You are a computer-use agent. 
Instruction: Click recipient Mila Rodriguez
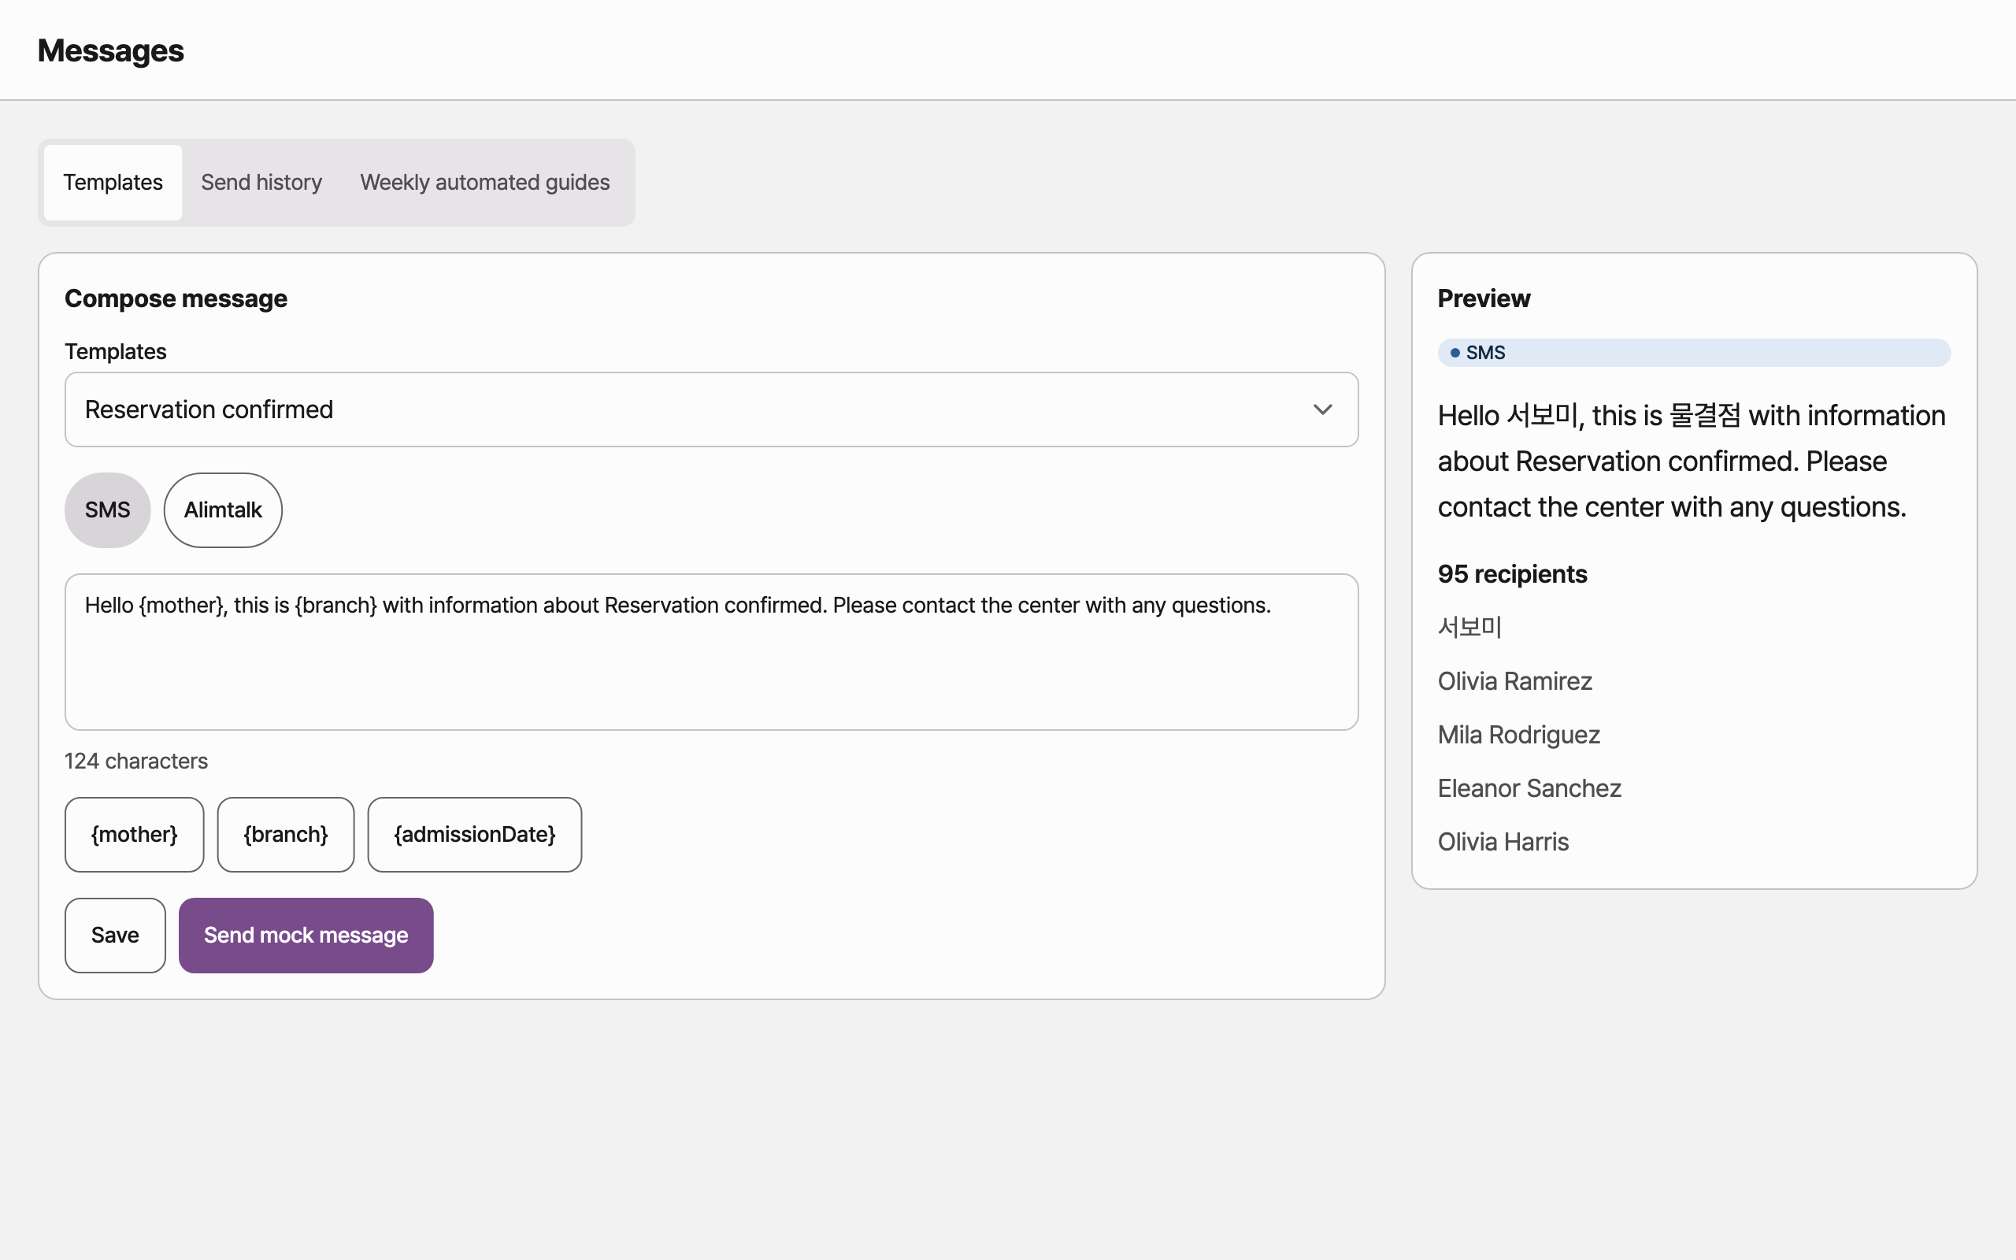coord(1518,734)
